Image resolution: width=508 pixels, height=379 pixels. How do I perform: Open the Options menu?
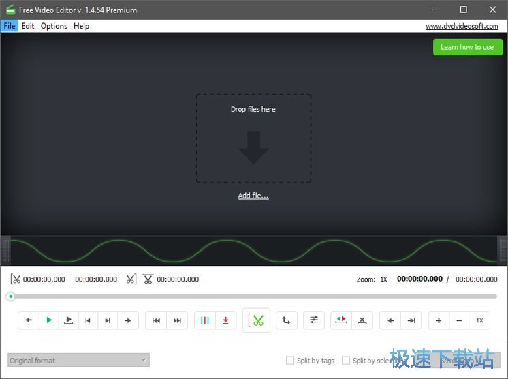click(54, 26)
